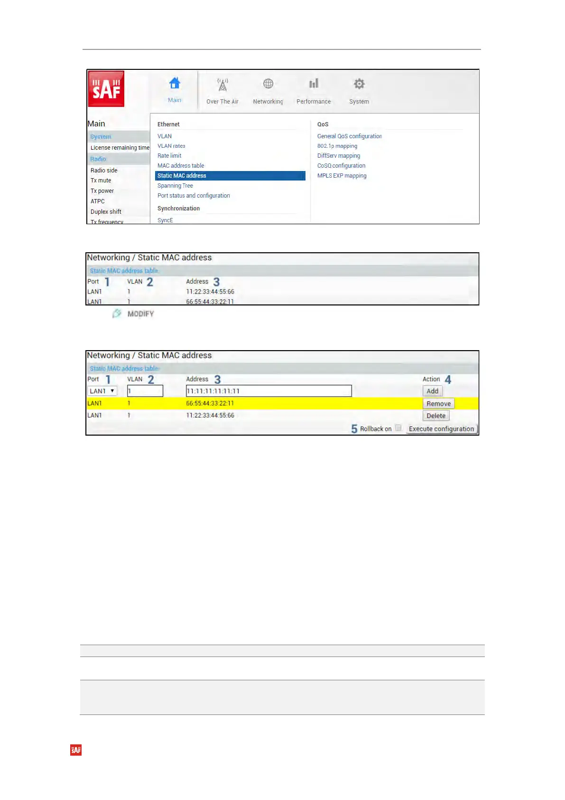
Task: Select Duplex shift in the sidebar
Action: tap(106, 212)
